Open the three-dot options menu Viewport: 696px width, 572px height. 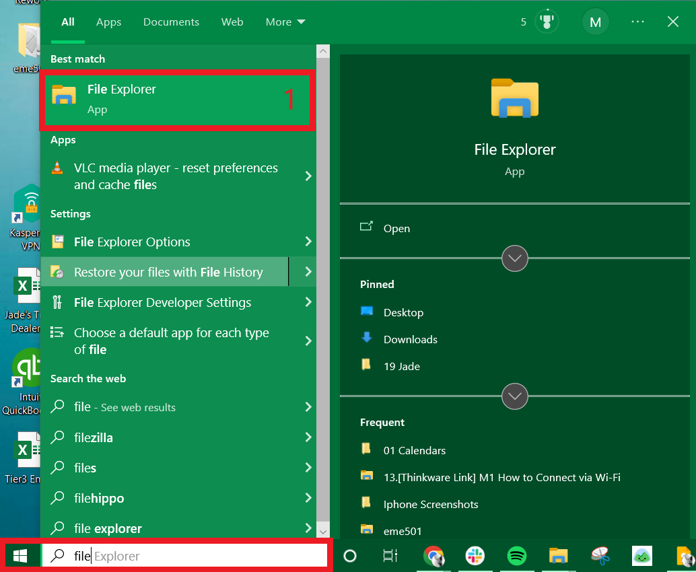(x=637, y=22)
